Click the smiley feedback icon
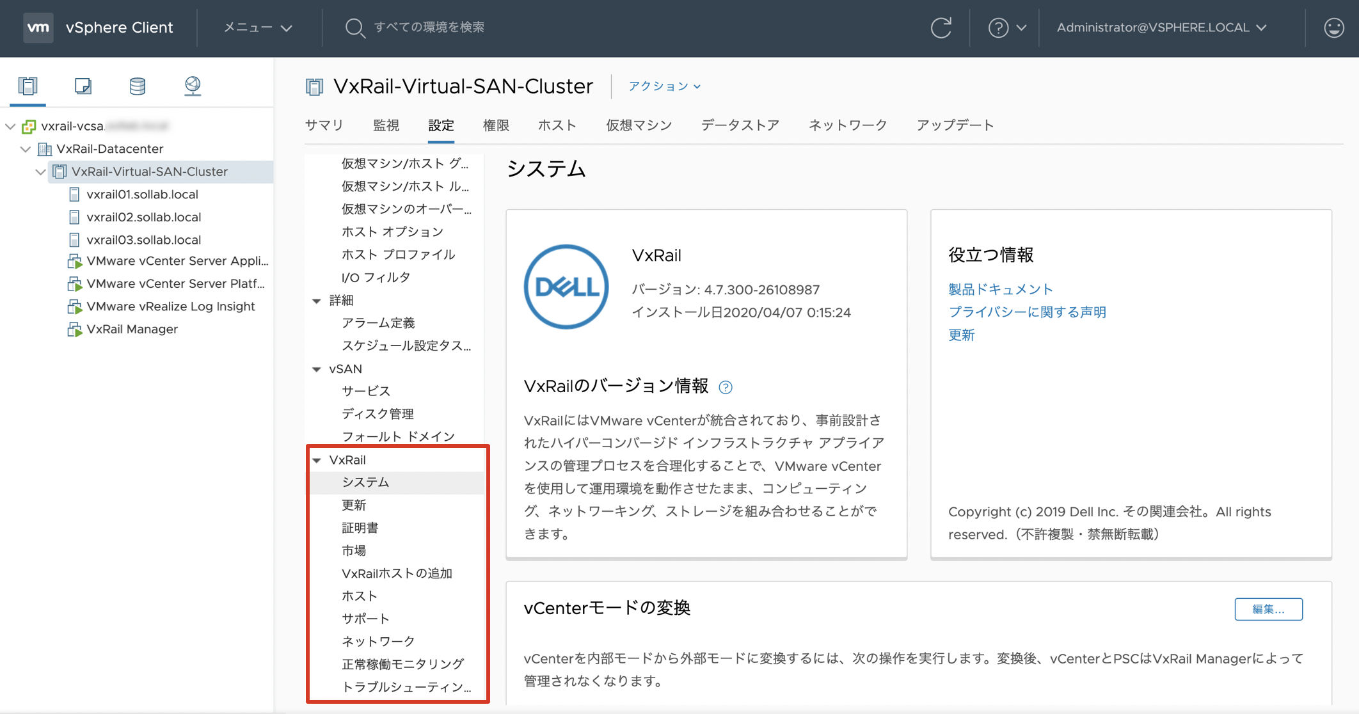This screenshot has height=714, width=1359. point(1333,28)
